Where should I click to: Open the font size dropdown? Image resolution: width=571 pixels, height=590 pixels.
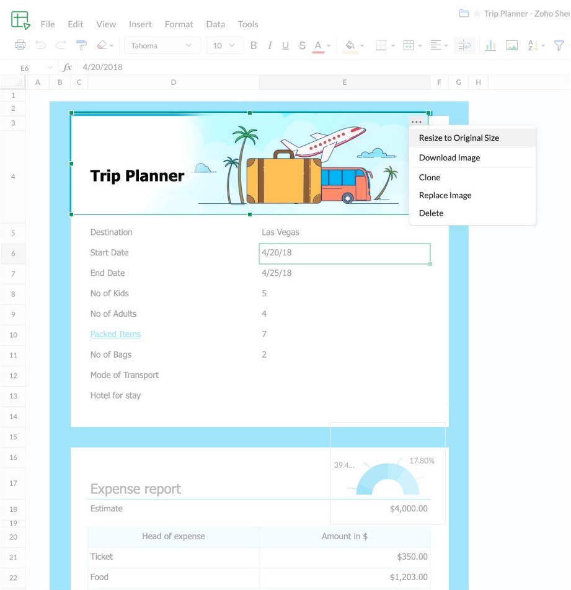pyautogui.click(x=224, y=45)
